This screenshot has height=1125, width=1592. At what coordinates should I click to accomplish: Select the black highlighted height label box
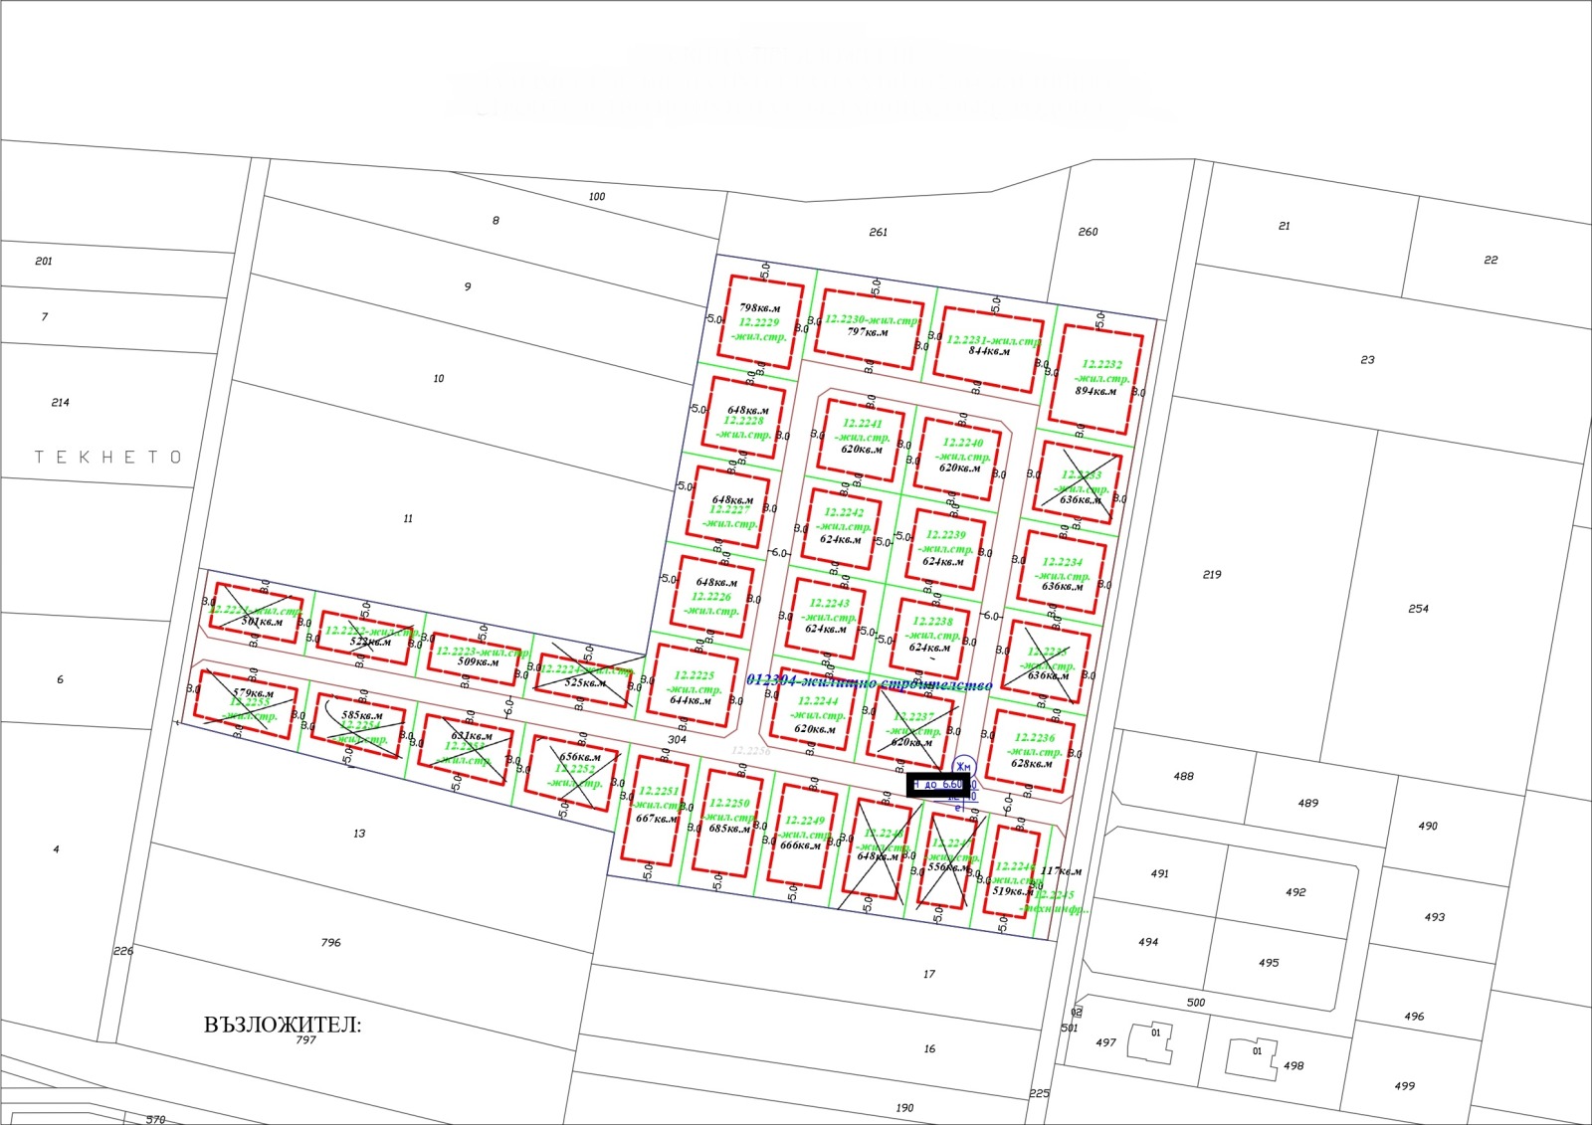tap(937, 785)
